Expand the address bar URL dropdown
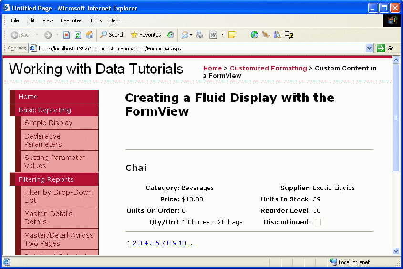 (369, 48)
